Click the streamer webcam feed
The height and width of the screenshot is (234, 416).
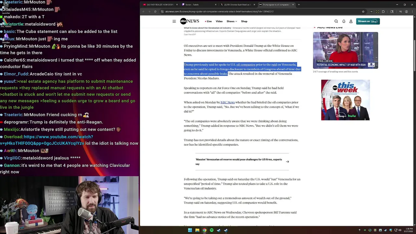tap(69, 205)
